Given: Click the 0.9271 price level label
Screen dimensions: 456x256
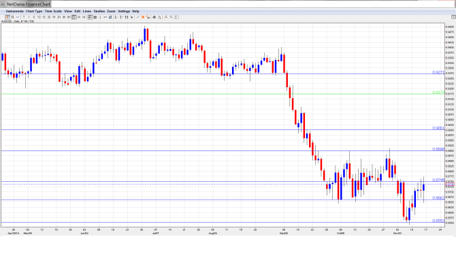Looking at the screenshot, I should coord(438,72).
